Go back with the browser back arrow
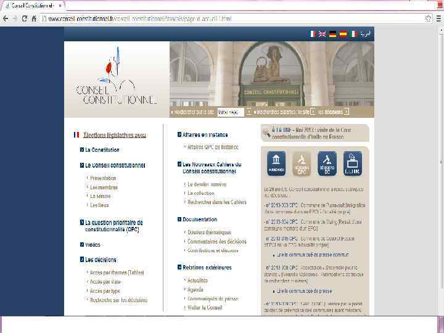This screenshot has height=333, width=444. point(6,18)
